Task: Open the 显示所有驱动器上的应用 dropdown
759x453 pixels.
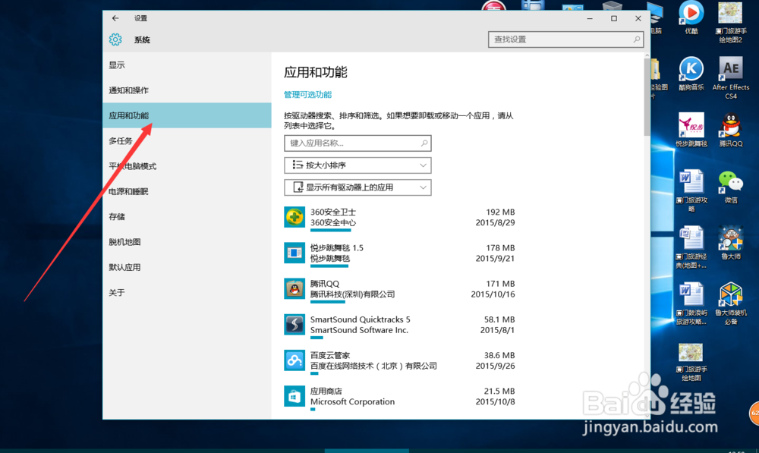Action: click(357, 187)
